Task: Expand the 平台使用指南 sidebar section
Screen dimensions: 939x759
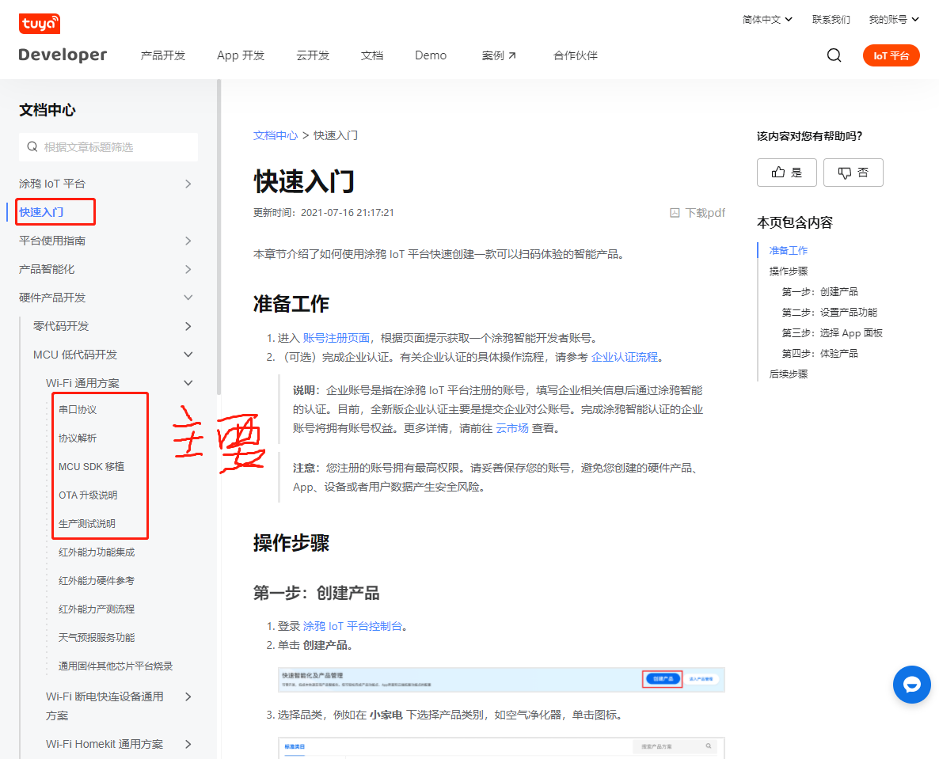Action: [x=188, y=241]
